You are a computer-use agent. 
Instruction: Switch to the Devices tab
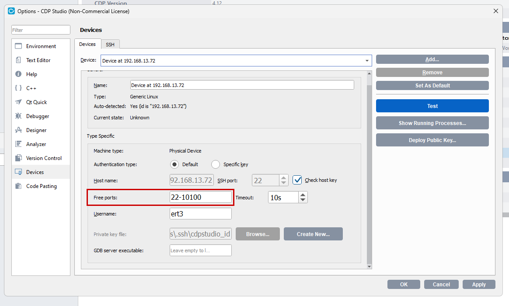pyautogui.click(x=87, y=44)
